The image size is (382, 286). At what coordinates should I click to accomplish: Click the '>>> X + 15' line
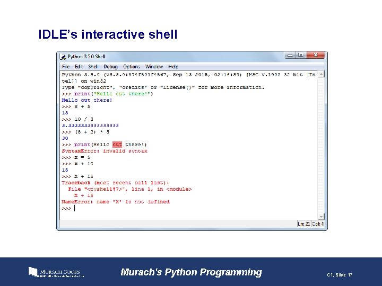(77, 176)
